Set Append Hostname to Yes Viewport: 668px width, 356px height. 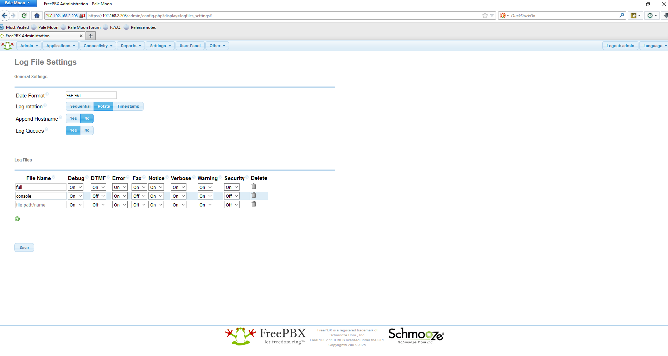(73, 119)
